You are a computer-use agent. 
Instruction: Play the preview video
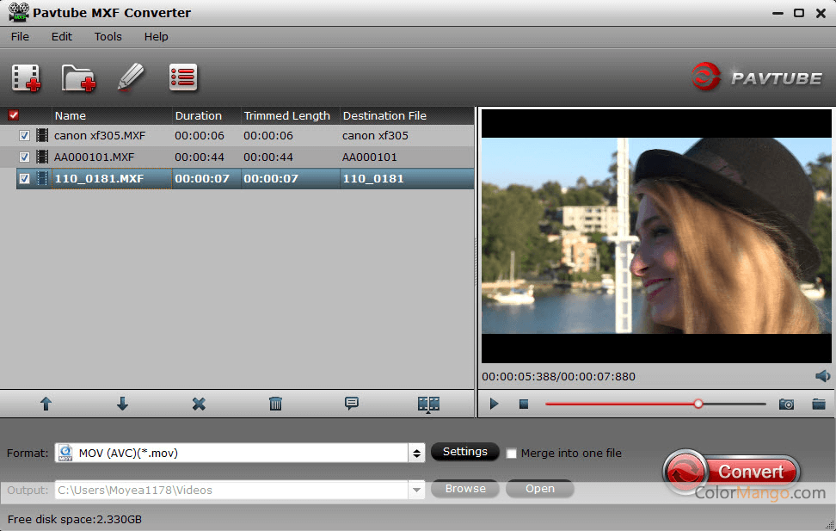click(494, 404)
